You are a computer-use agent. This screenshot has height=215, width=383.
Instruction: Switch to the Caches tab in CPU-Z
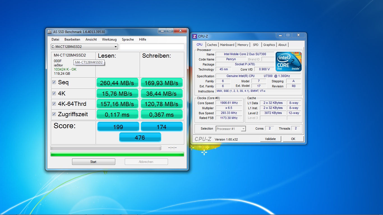(x=212, y=45)
